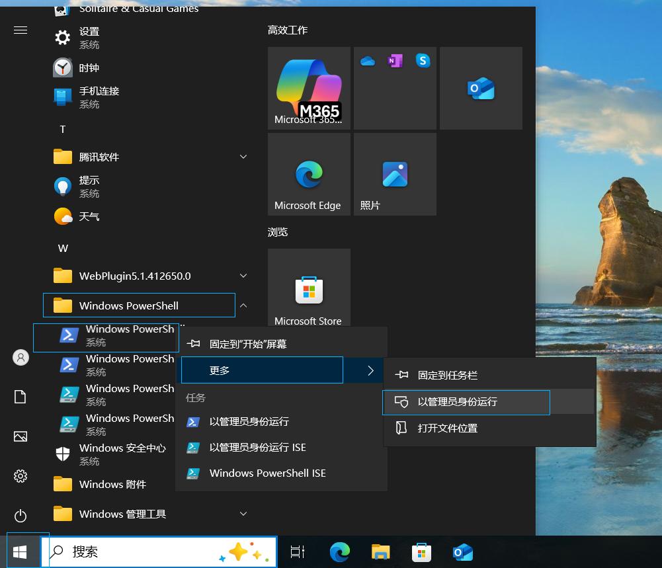The image size is (662, 568).
Task: Open the Microsoft 365 Copilot tile
Action: point(308,87)
